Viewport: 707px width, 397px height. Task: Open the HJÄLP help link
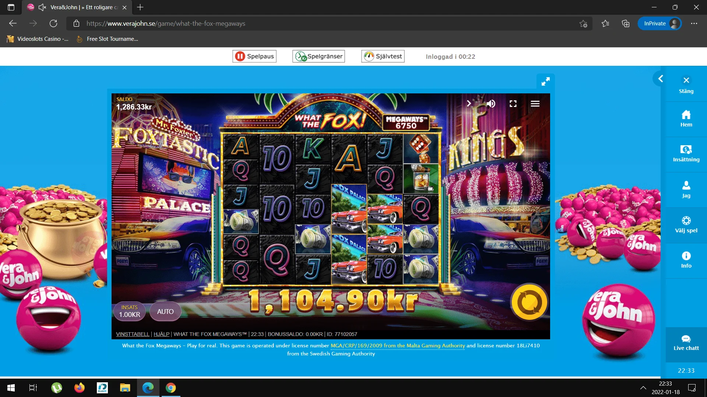[161, 334]
